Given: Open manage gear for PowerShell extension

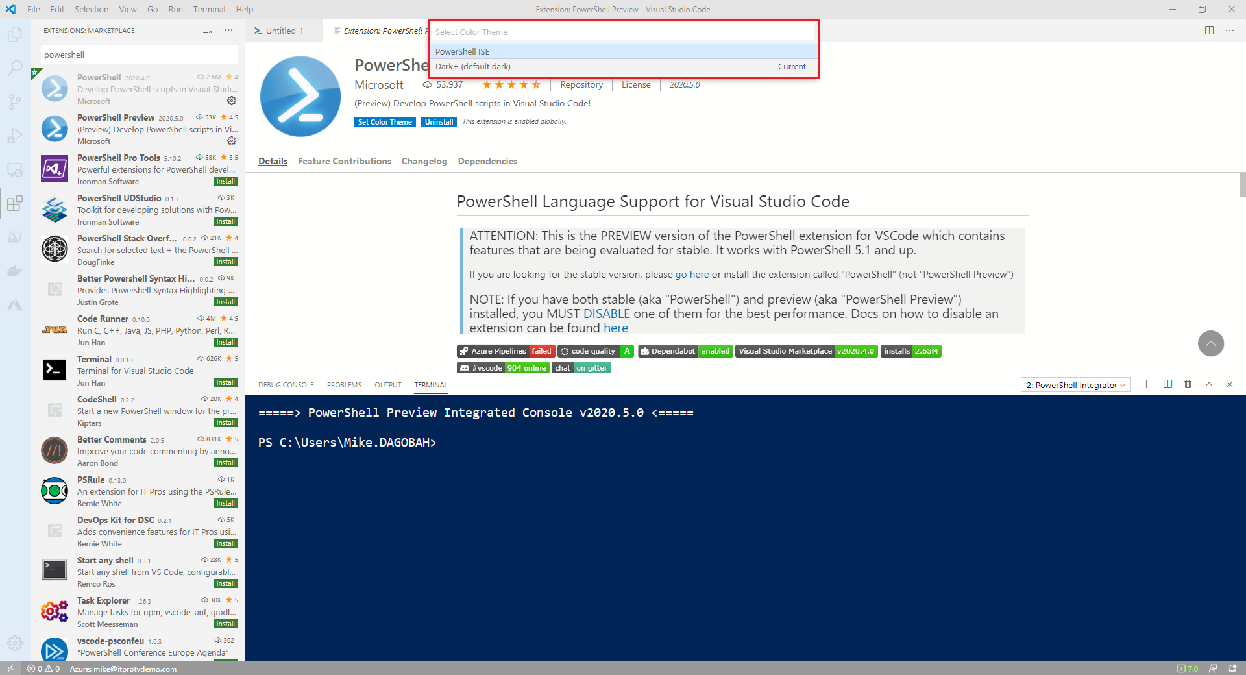Looking at the screenshot, I should [x=232, y=101].
